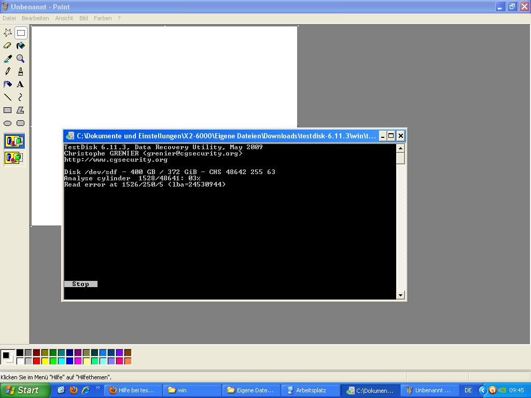This screenshot has height=398, width=531.
Task: Click console scrollbar up arrow
Action: (x=400, y=148)
